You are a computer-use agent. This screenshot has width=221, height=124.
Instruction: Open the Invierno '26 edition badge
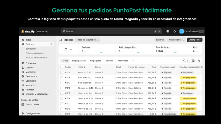[x=42, y=31]
